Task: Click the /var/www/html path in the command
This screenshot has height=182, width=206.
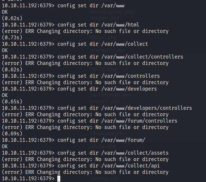Action: tap(120, 25)
